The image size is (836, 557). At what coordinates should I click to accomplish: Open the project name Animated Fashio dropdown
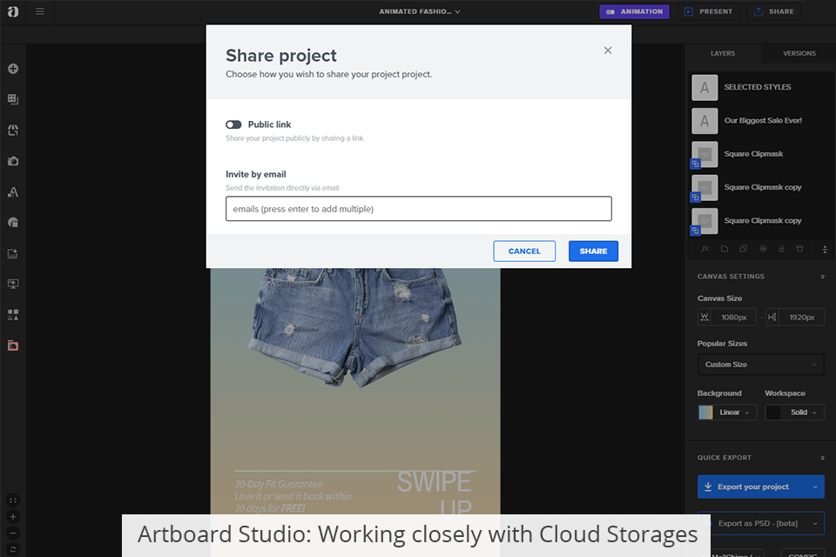(x=420, y=11)
